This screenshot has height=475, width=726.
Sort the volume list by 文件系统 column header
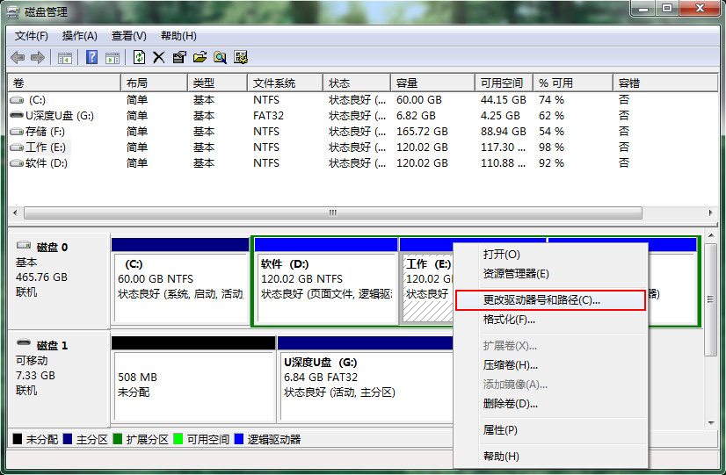pyautogui.click(x=273, y=83)
